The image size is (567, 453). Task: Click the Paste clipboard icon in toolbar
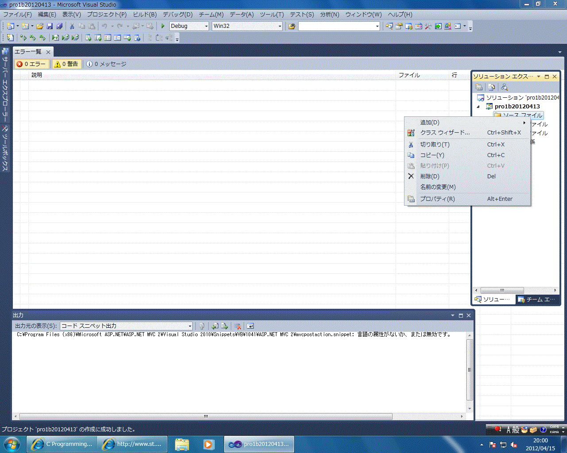(92, 26)
